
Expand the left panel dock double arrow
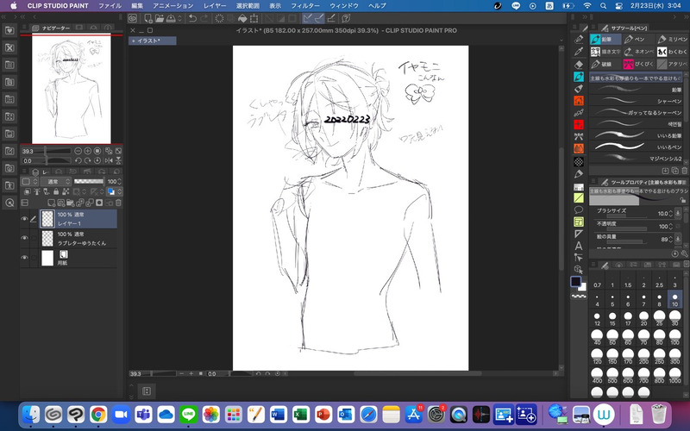3,16
